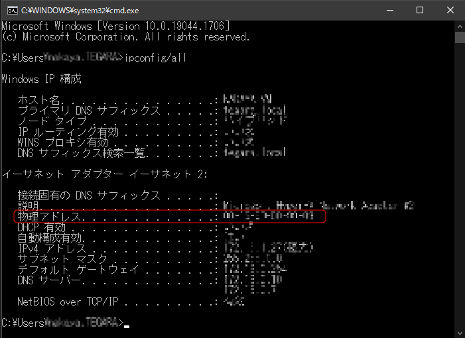Viewport: 465px width, 338px height.
Task: Maximize the cmd.exe window
Action: tap(419, 10)
